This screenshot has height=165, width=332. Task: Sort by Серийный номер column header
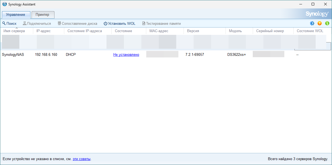pos(273,31)
